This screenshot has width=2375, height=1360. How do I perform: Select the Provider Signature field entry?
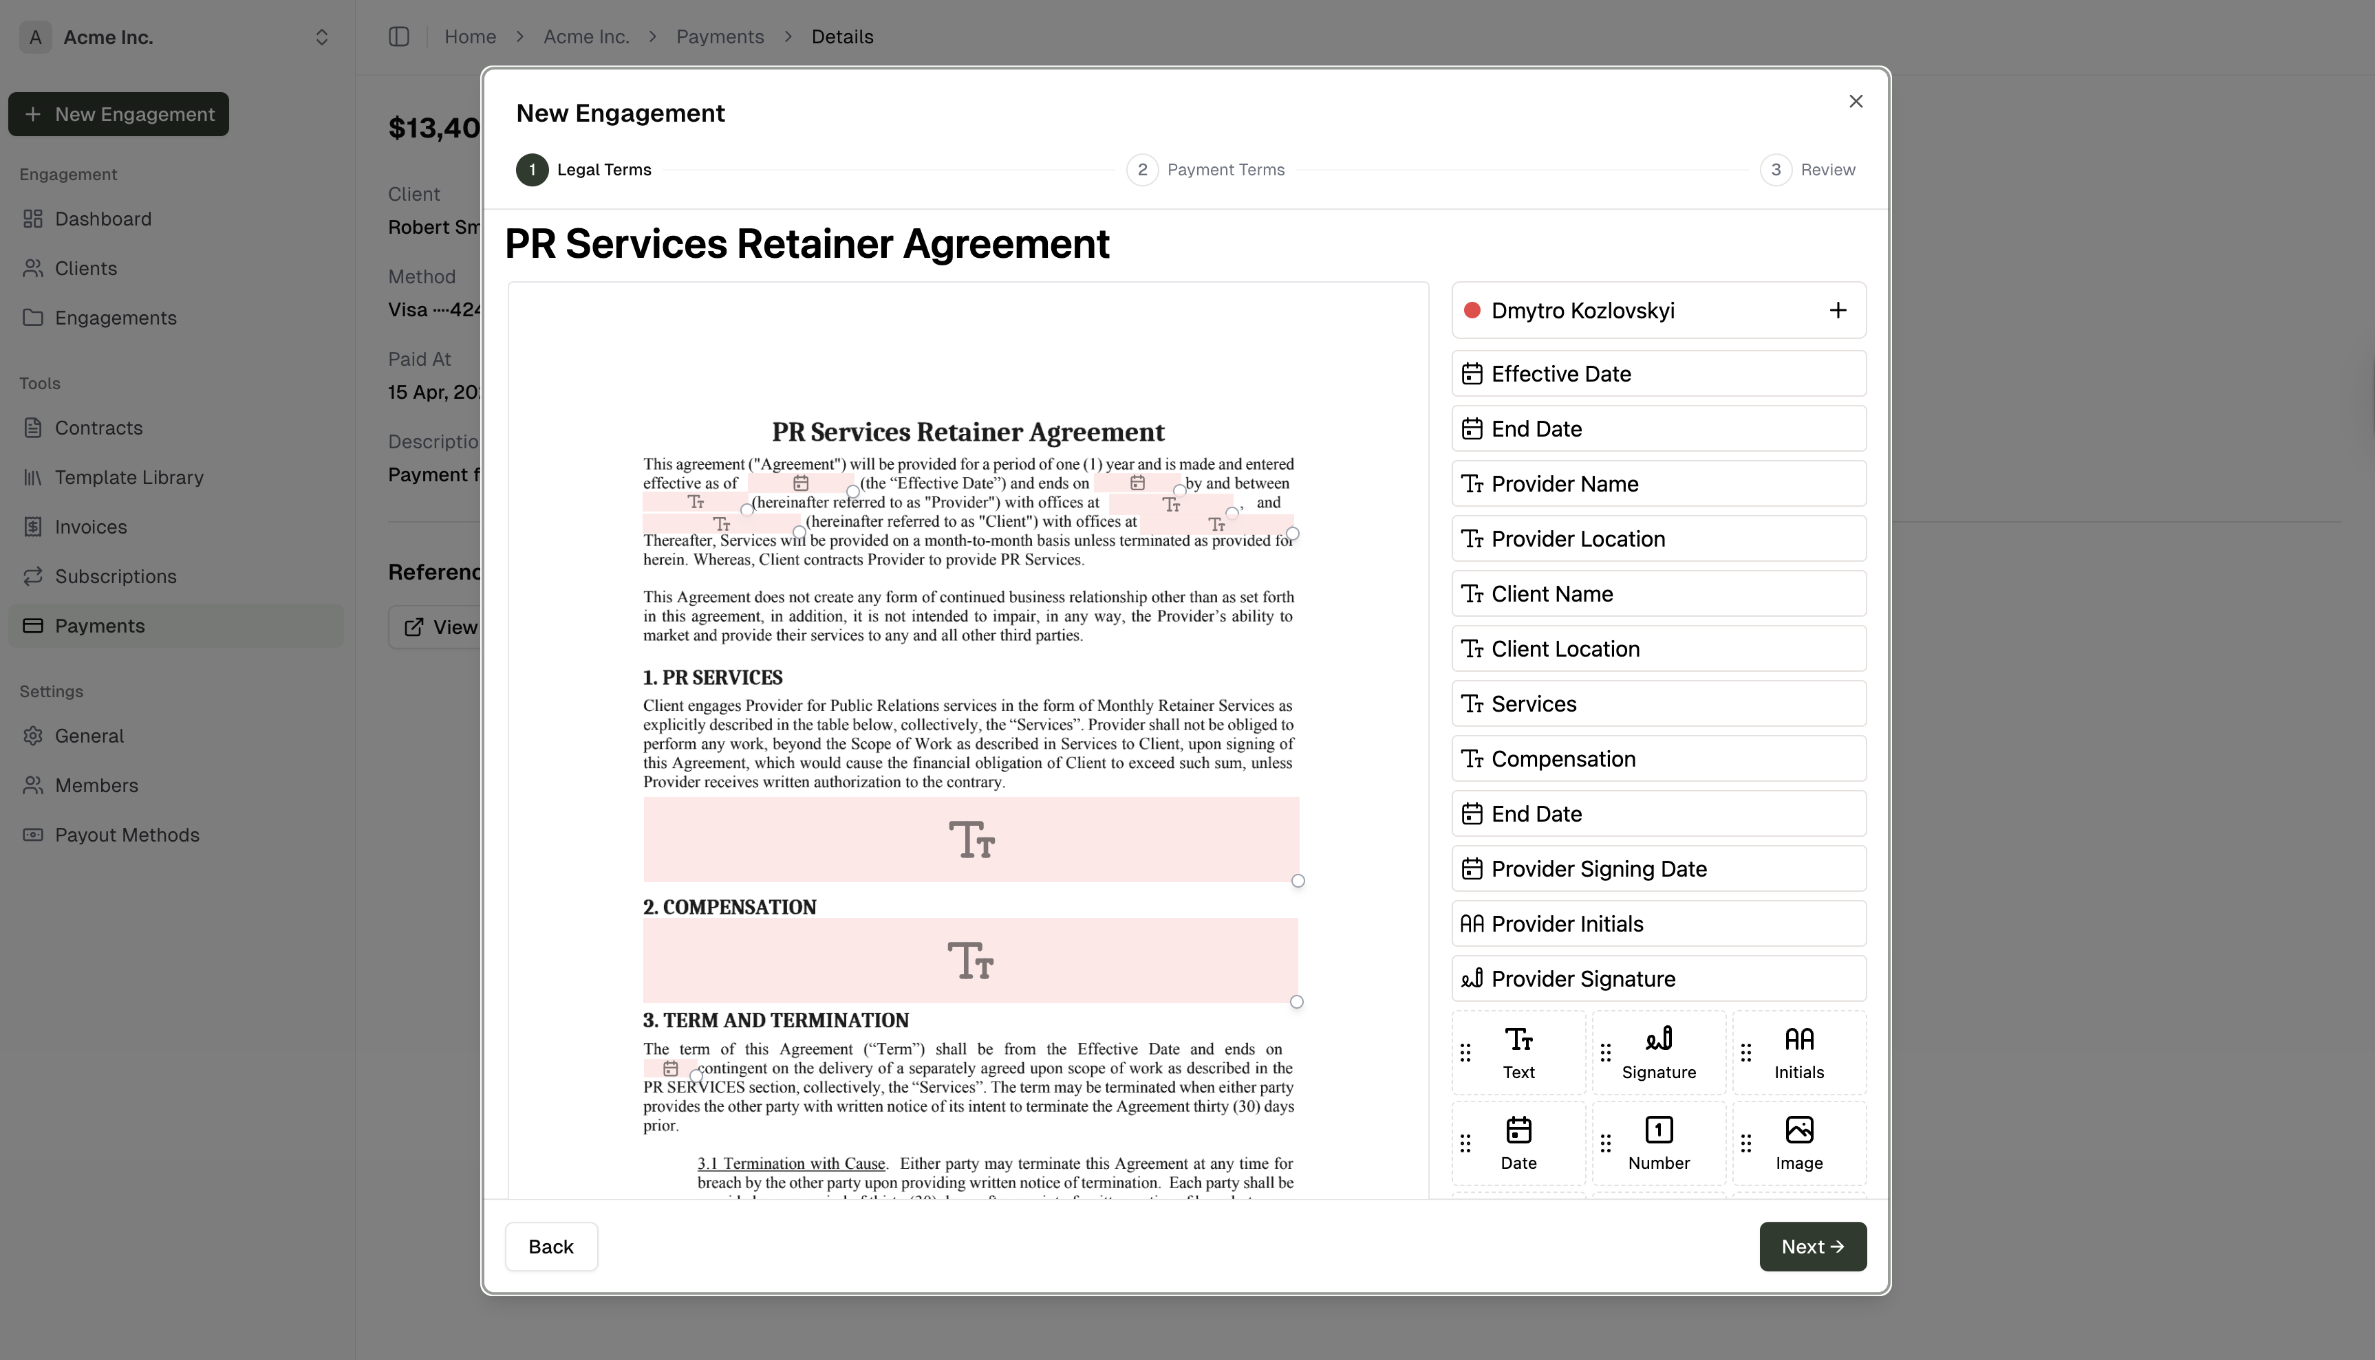point(1658,978)
